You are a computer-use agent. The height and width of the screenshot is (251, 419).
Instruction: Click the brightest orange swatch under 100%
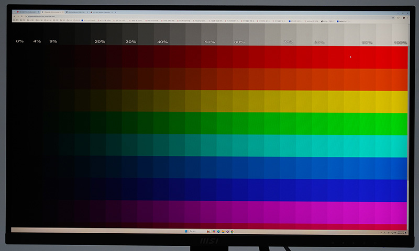click(x=400, y=80)
